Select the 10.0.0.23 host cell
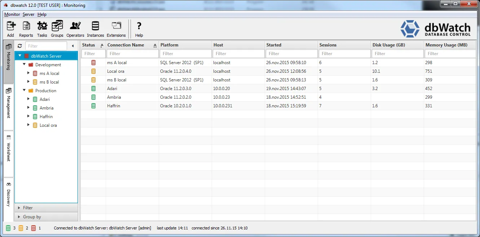The width and height of the screenshot is (480, 237). 238,97
